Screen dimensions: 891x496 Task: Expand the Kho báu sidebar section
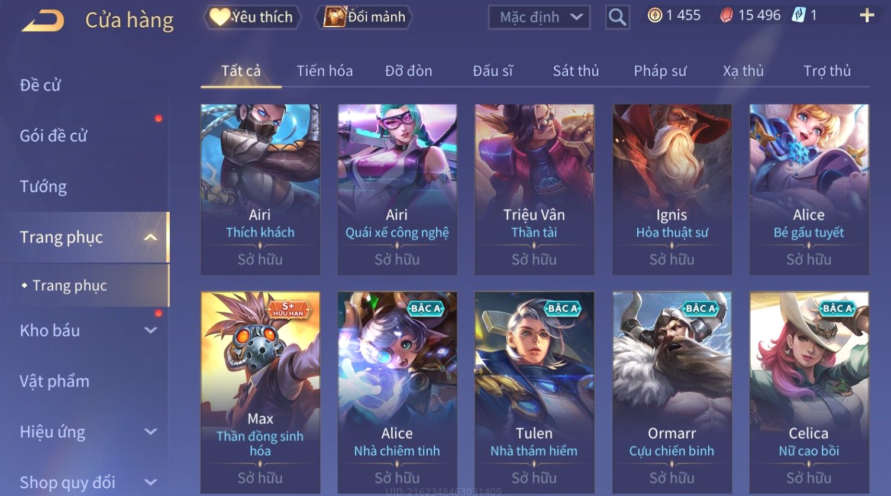(x=151, y=330)
